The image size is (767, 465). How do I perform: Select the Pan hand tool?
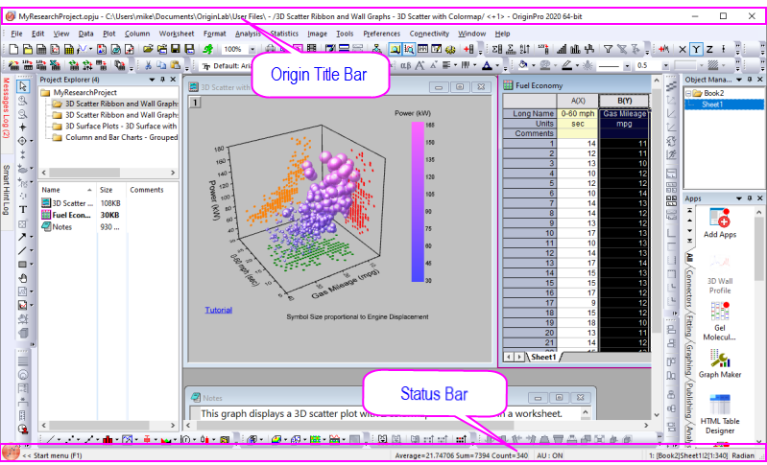pyautogui.click(x=22, y=278)
